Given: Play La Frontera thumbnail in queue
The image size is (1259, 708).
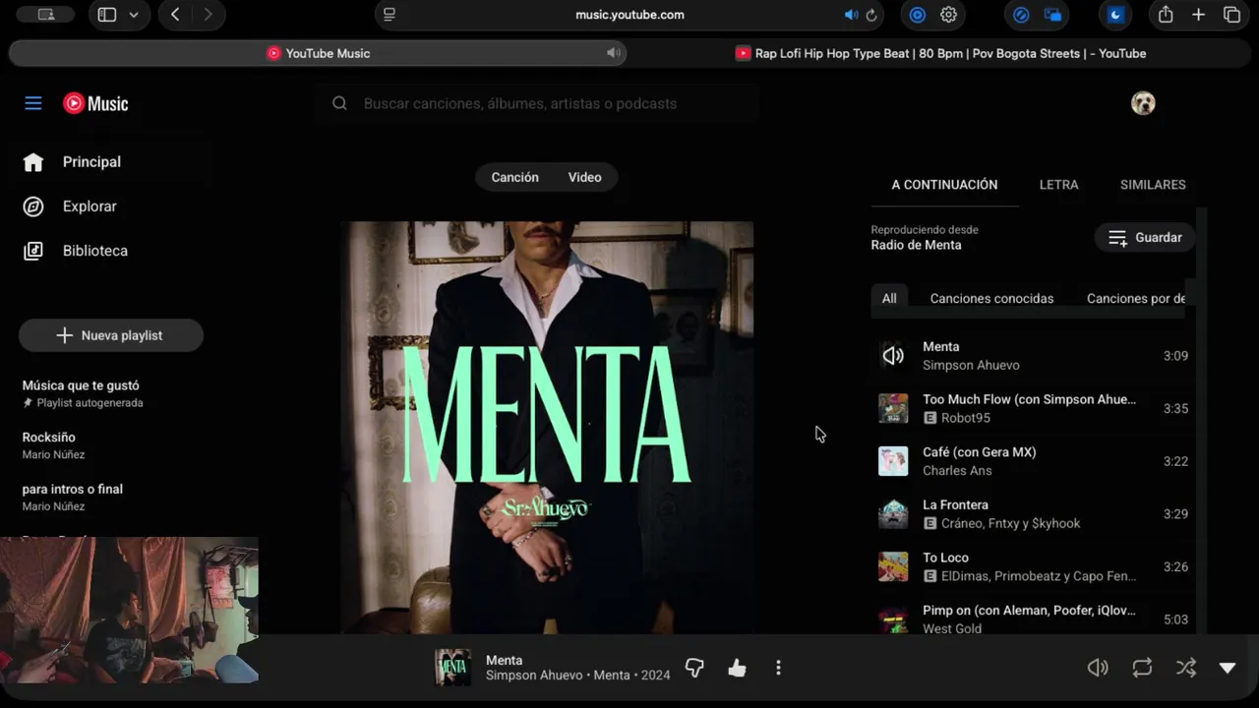Looking at the screenshot, I should [893, 514].
